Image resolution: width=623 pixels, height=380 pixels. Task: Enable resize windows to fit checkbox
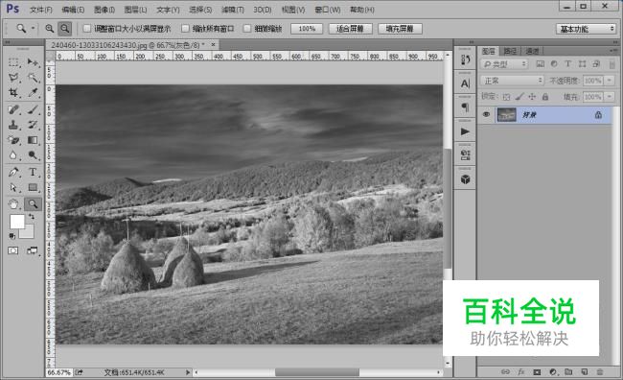(87, 28)
